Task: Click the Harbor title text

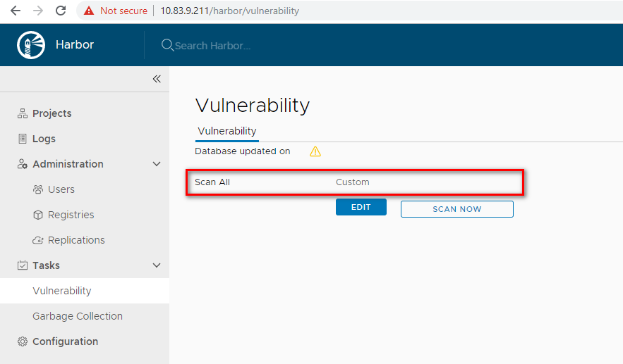Action: [x=75, y=45]
